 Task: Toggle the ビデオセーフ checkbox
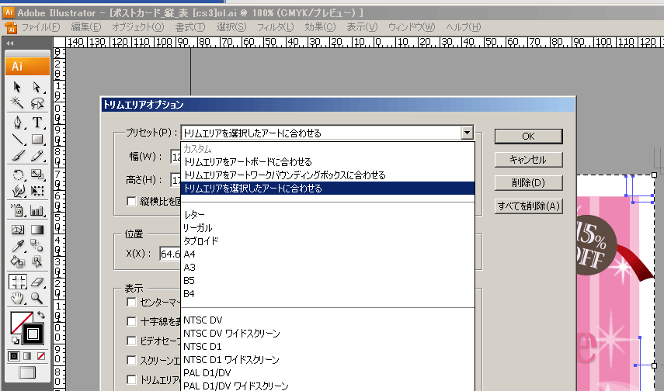pyautogui.click(x=132, y=341)
